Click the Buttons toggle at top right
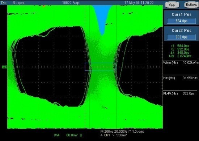 191,5
